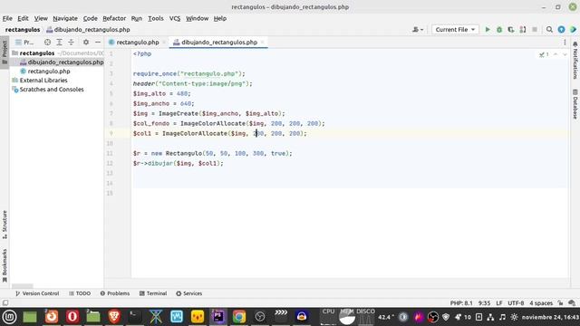
Task: Run the current file with green play button
Action: [488, 30]
